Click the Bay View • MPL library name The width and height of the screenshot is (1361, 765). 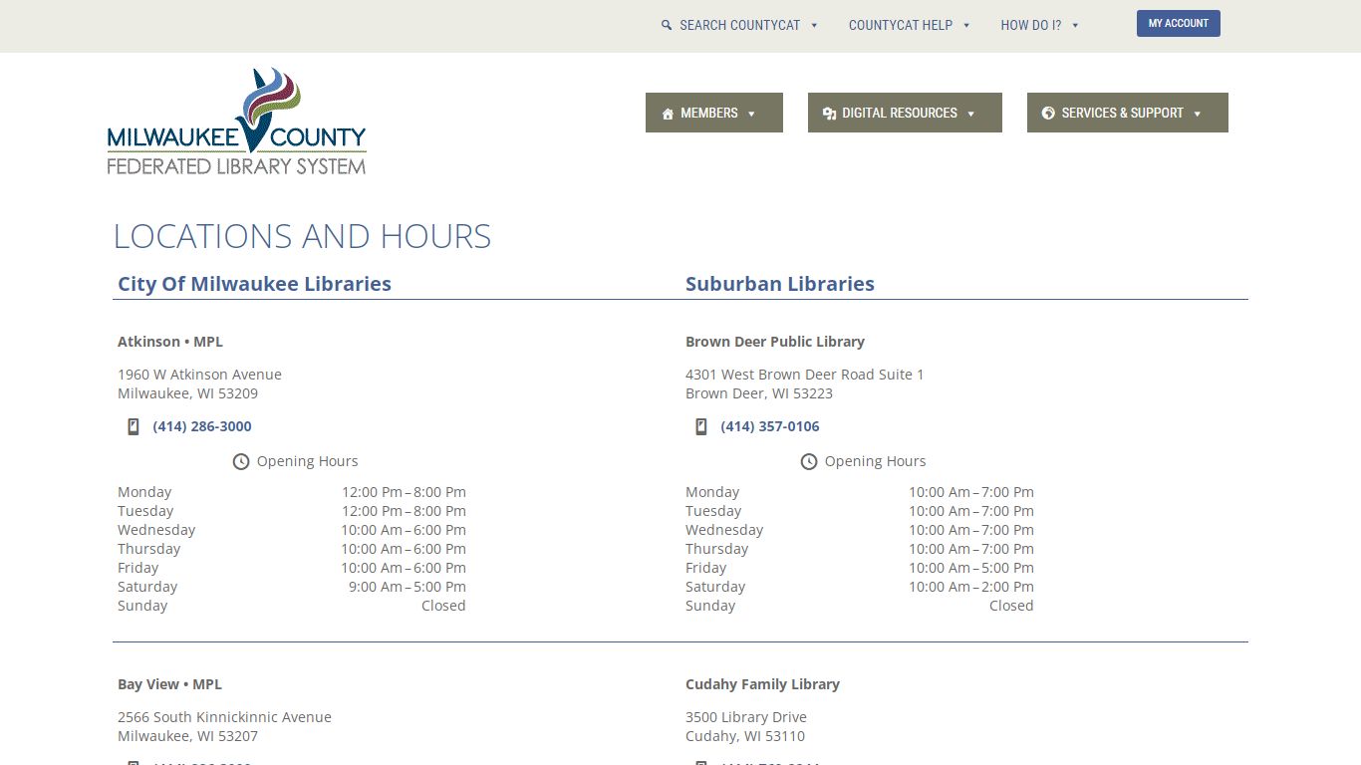coord(169,684)
